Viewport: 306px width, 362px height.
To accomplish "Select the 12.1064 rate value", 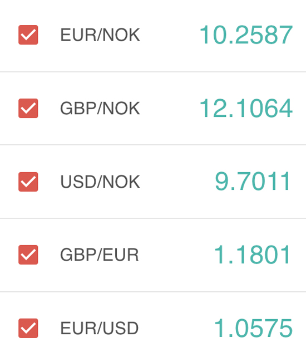I will tap(246, 108).
